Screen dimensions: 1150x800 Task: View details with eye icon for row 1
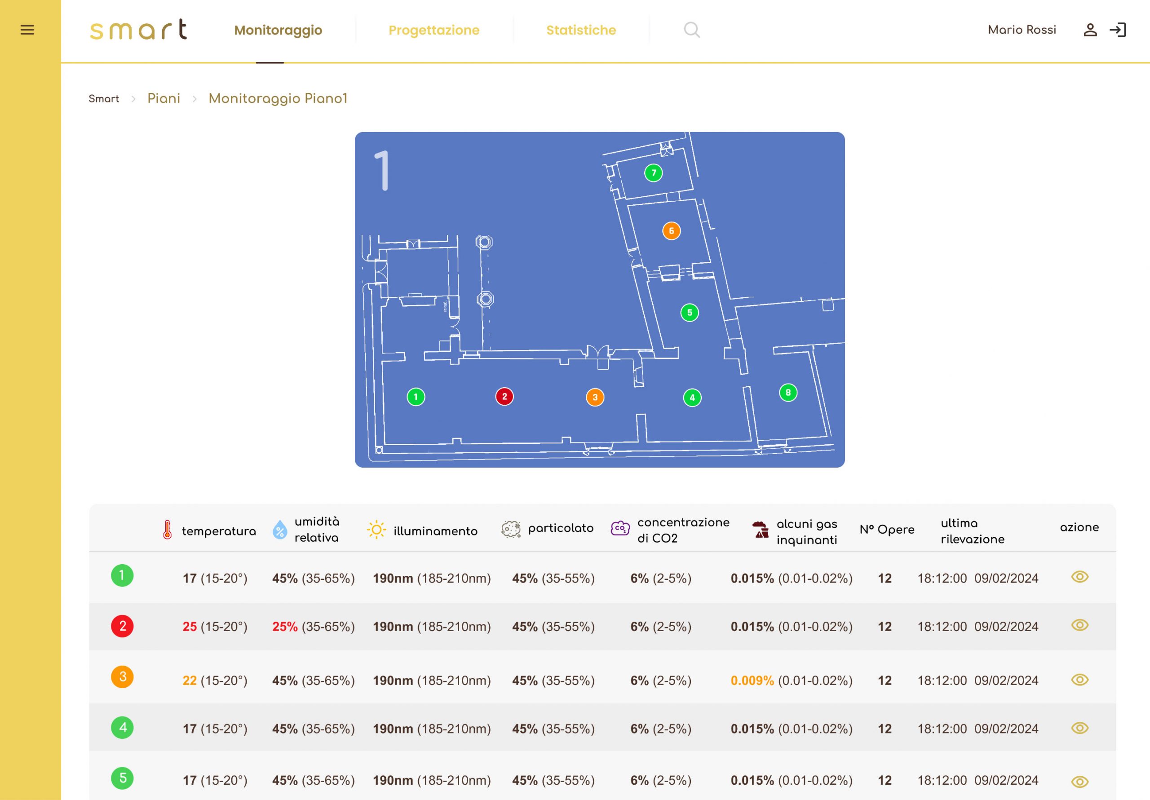pos(1079,577)
